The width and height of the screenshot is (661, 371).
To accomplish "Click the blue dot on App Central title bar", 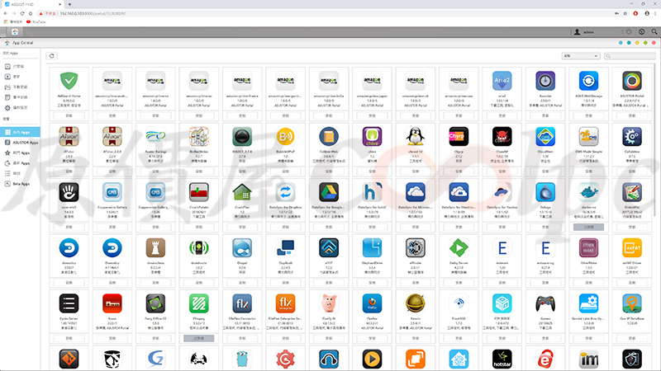I will 621,43.
